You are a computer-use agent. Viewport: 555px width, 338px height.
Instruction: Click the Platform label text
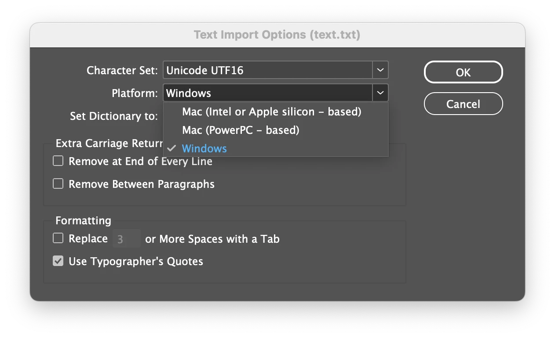pos(135,93)
